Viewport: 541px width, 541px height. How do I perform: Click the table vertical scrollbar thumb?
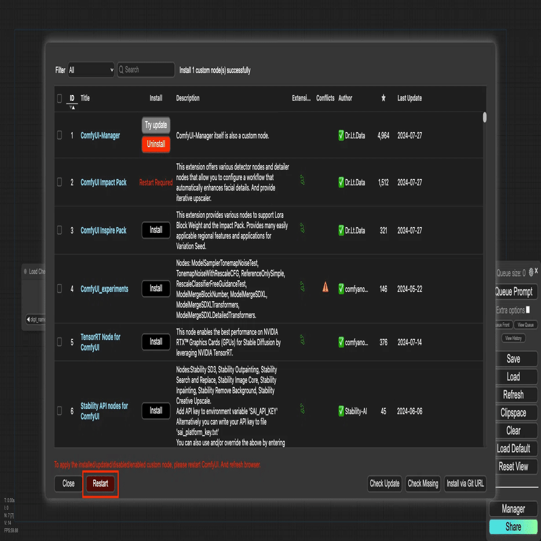coord(484,118)
